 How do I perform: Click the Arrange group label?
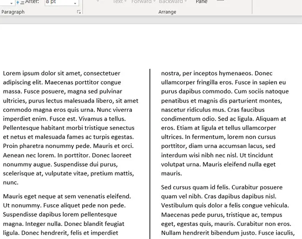click(x=167, y=12)
